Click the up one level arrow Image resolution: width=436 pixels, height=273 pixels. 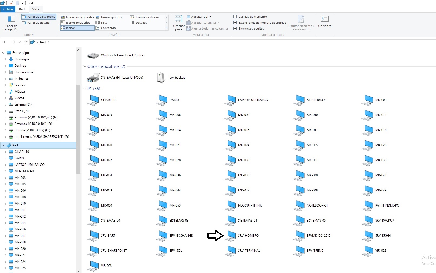(x=26, y=42)
